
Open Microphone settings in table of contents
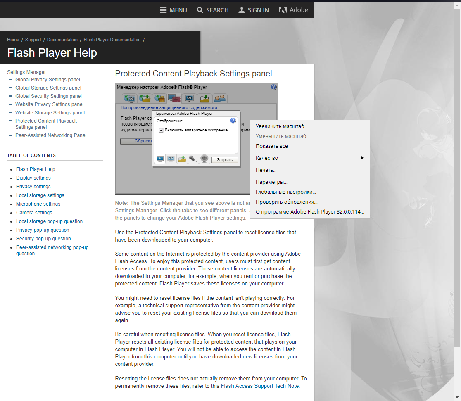(x=38, y=204)
